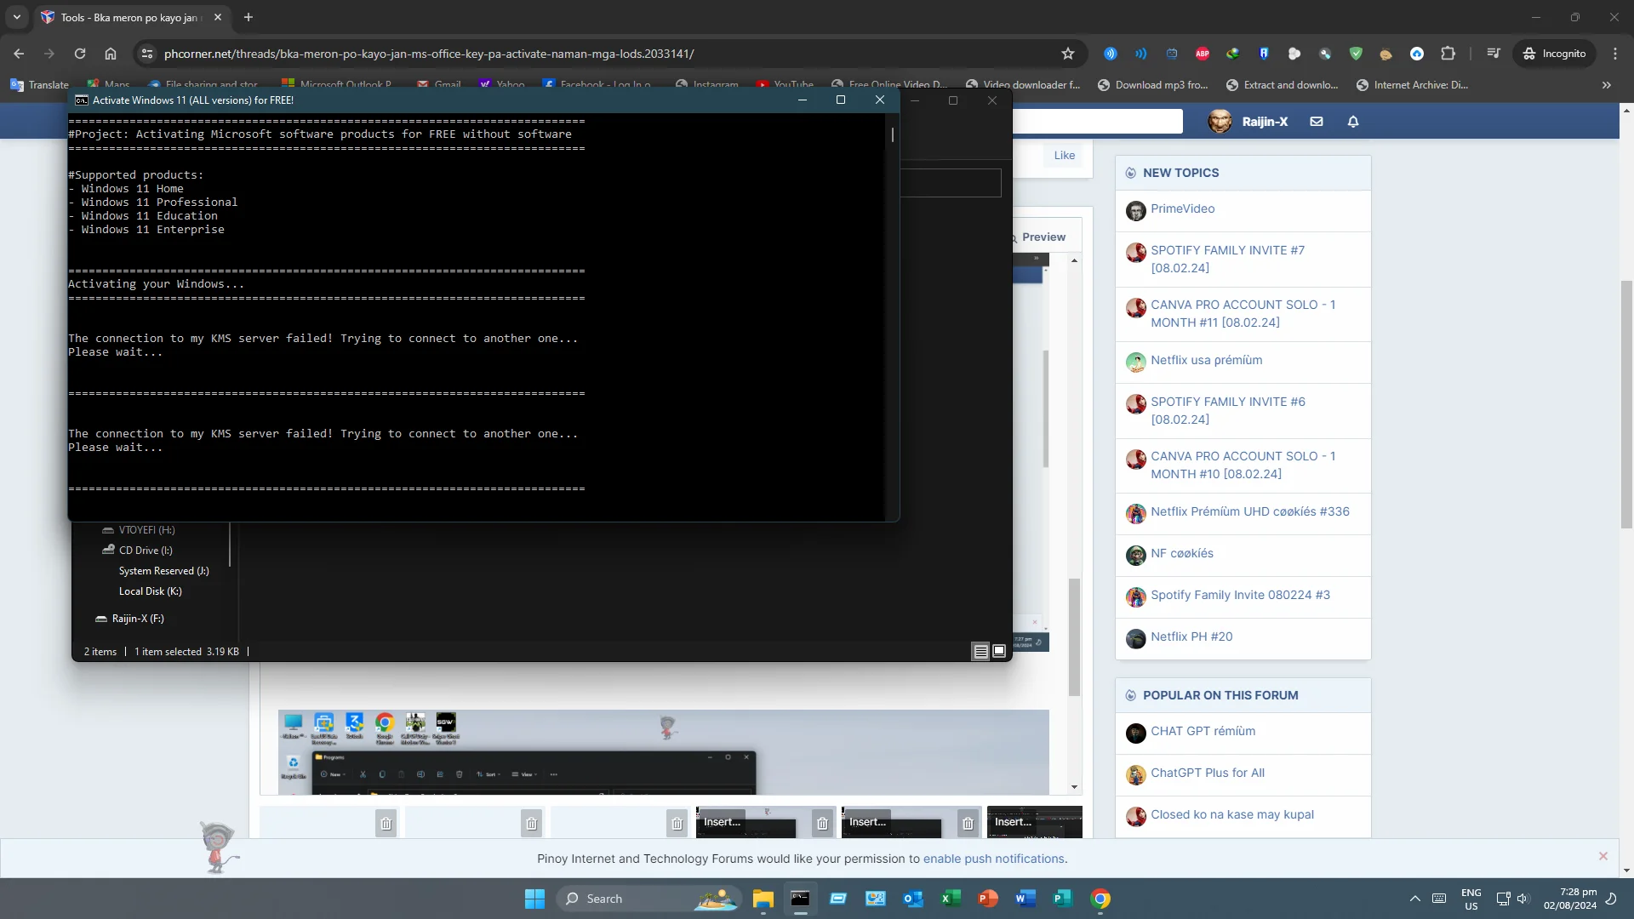Open the Video downloader bookmark
The image size is (1634, 919).
point(1023,85)
